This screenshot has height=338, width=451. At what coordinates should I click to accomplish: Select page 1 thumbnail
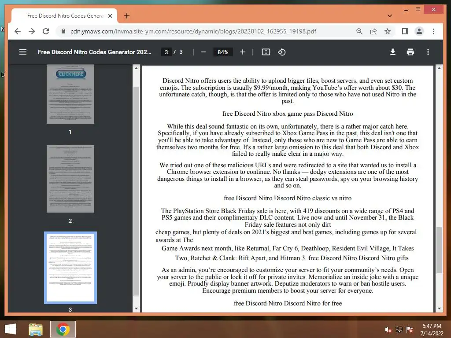coord(70,94)
